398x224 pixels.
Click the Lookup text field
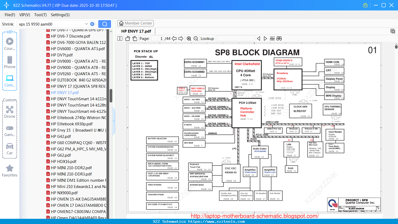click(235, 39)
